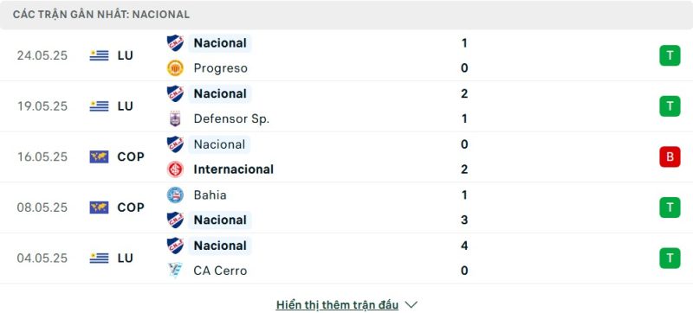693x313 pixels.
Task: Click the red B loss badge
Action: 670,157
